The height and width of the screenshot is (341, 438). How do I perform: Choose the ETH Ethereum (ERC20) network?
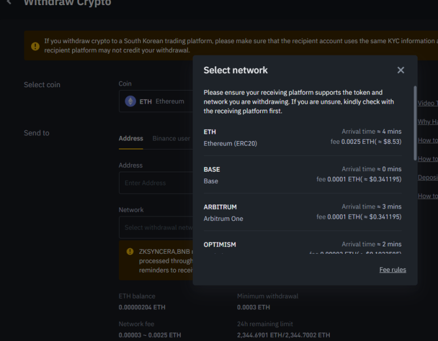pos(303,138)
